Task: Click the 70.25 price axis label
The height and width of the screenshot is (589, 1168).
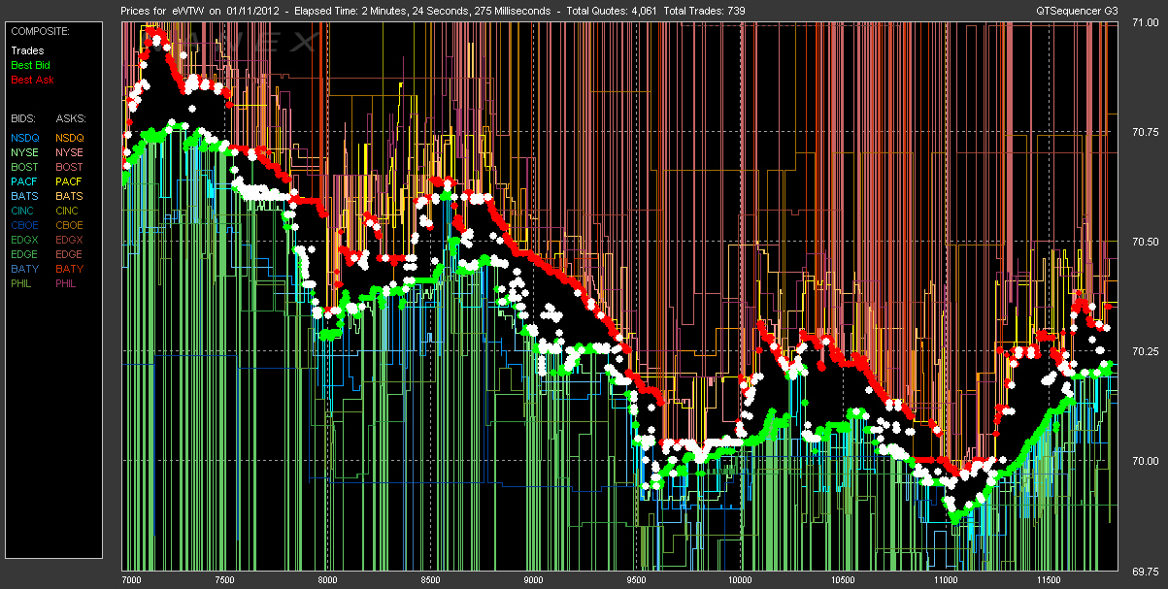Action: tap(1146, 351)
